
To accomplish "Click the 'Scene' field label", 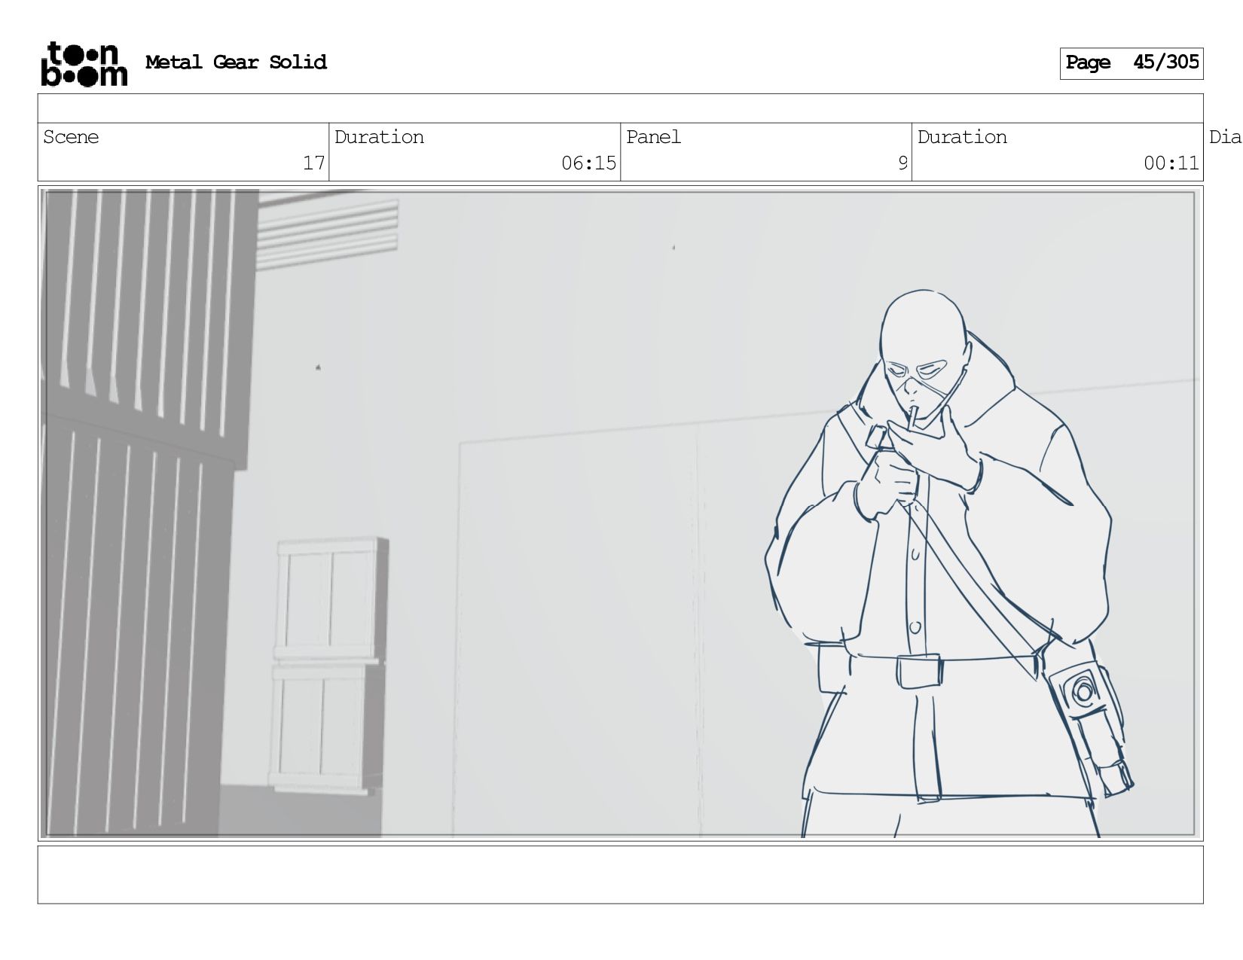I will pyautogui.click(x=71, y=137).
